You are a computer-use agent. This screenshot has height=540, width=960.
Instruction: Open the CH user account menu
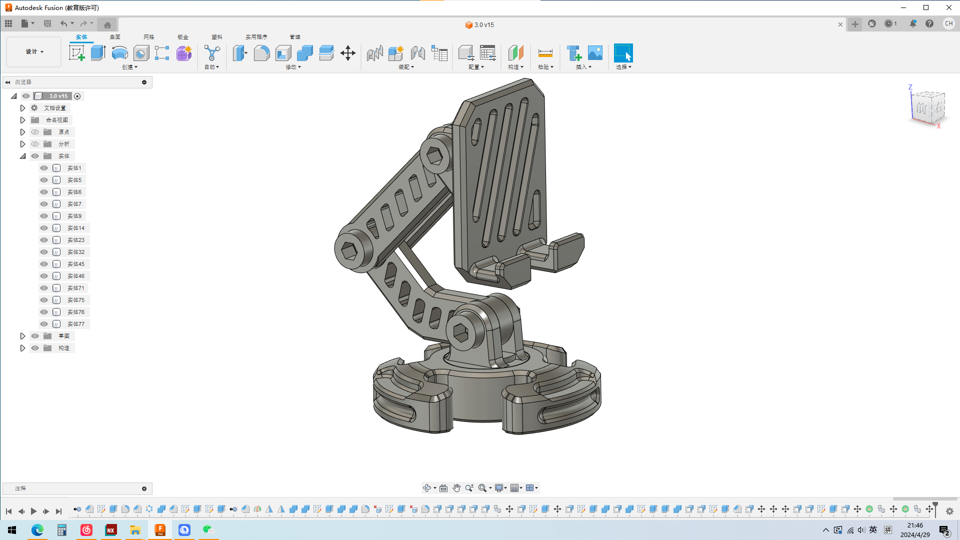(x=948, y=23)
